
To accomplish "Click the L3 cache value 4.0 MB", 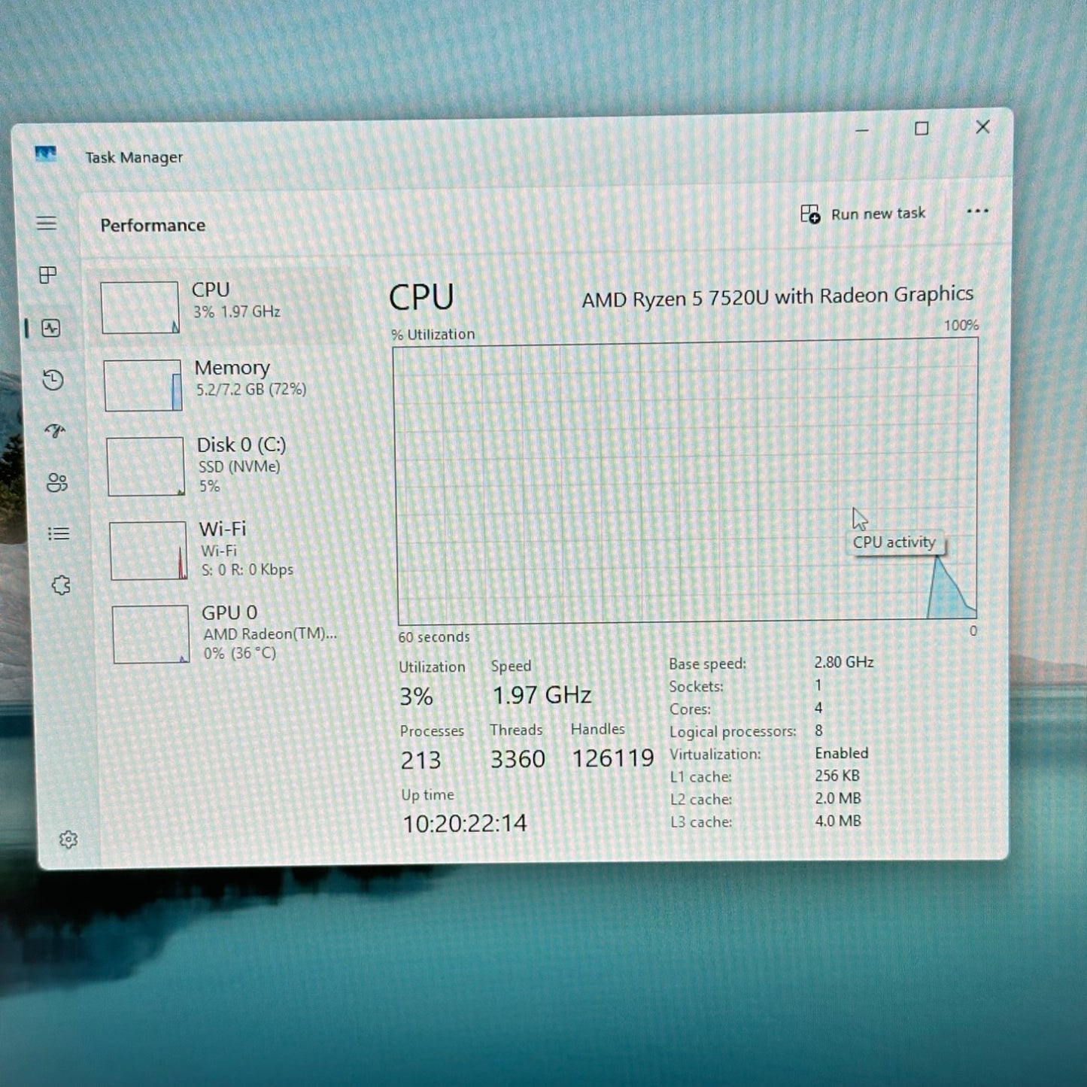I will pyautogui.click(x=838, y=821).
